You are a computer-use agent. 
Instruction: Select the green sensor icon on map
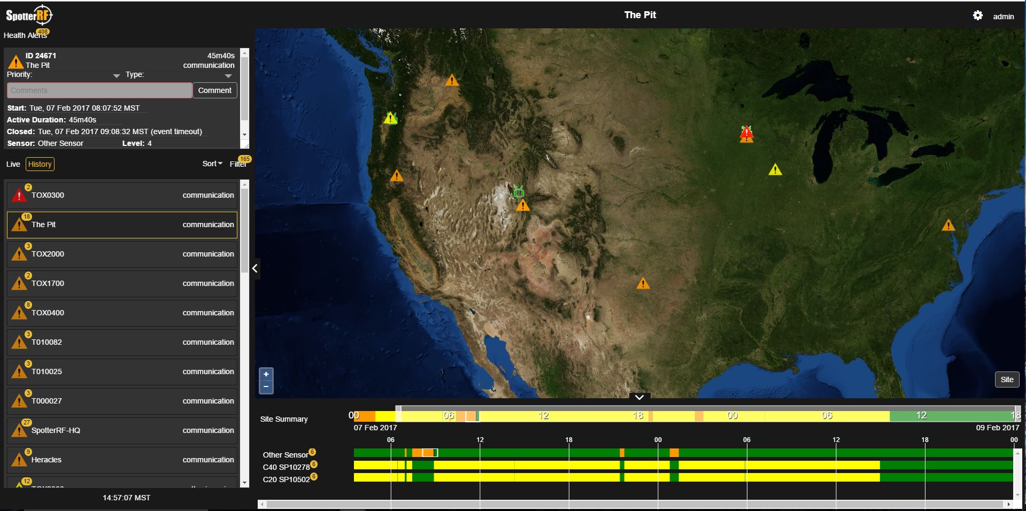point(518,191)
